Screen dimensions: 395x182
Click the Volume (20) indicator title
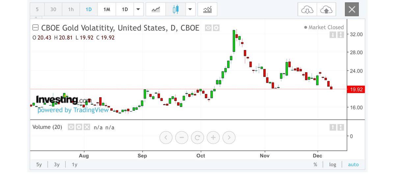pos(47,127)
